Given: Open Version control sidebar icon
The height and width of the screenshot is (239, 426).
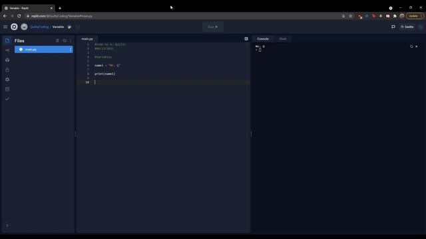Looking at the screenshot, I should click(x=7, y=50).
